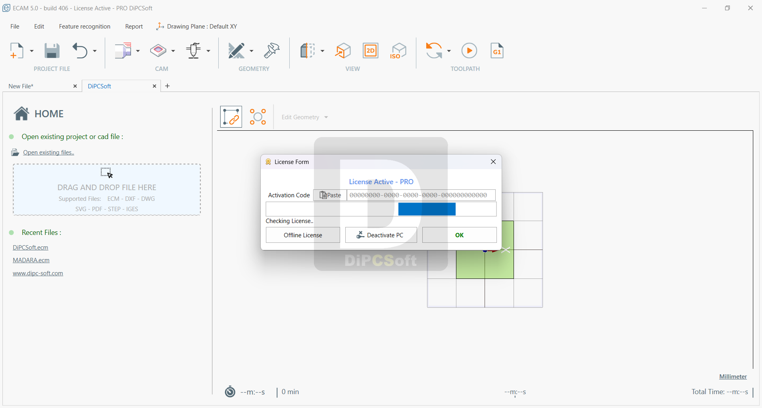This screenshot has height=408, width=762.
Task: Select the Geometry draw pencil-ruler icon
Action: 237,51
